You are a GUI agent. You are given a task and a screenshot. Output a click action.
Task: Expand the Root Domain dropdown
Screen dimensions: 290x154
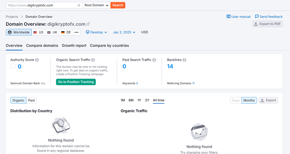[x=96, y=5]
